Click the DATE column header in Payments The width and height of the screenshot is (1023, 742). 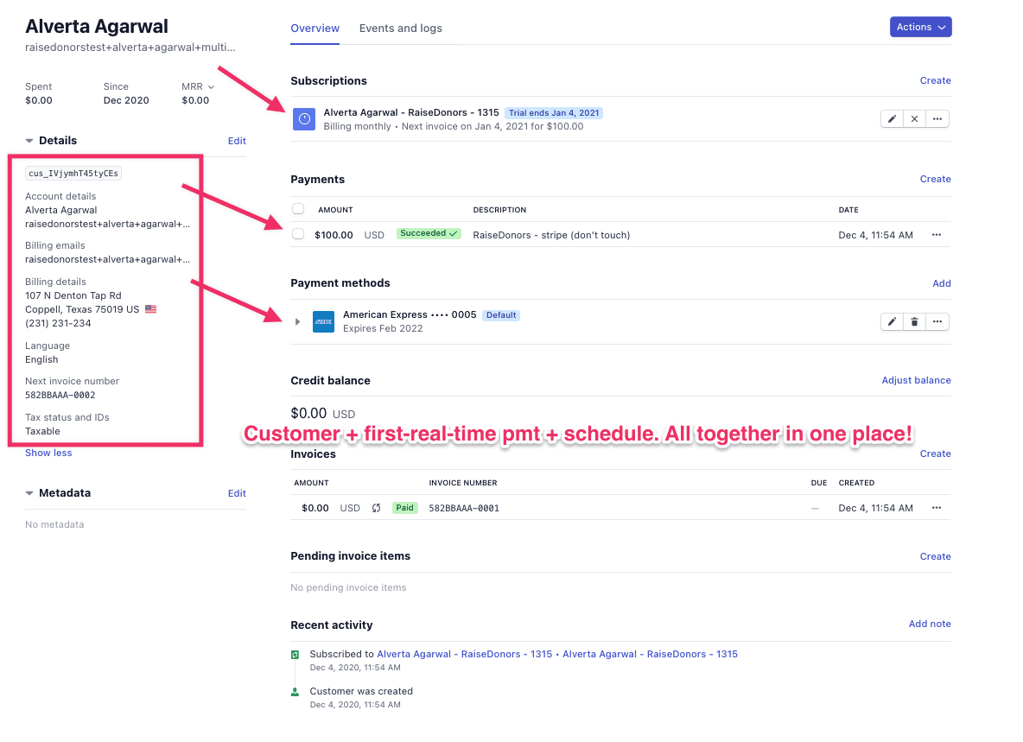pyautogui.click(x=848, y=210)
